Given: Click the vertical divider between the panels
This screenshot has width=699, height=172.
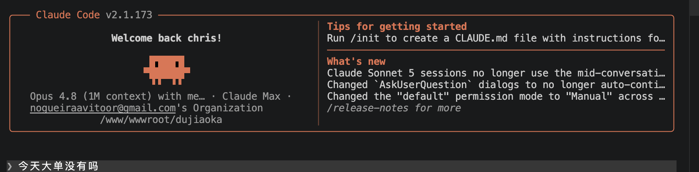Looking at the screenshot, I should [318, 73].
